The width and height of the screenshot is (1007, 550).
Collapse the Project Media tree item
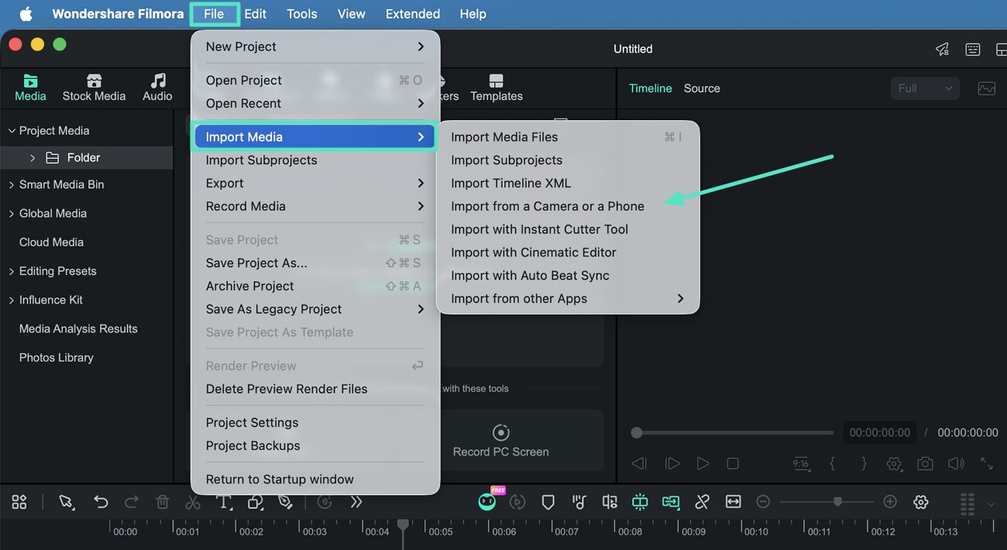click(11, 131)
